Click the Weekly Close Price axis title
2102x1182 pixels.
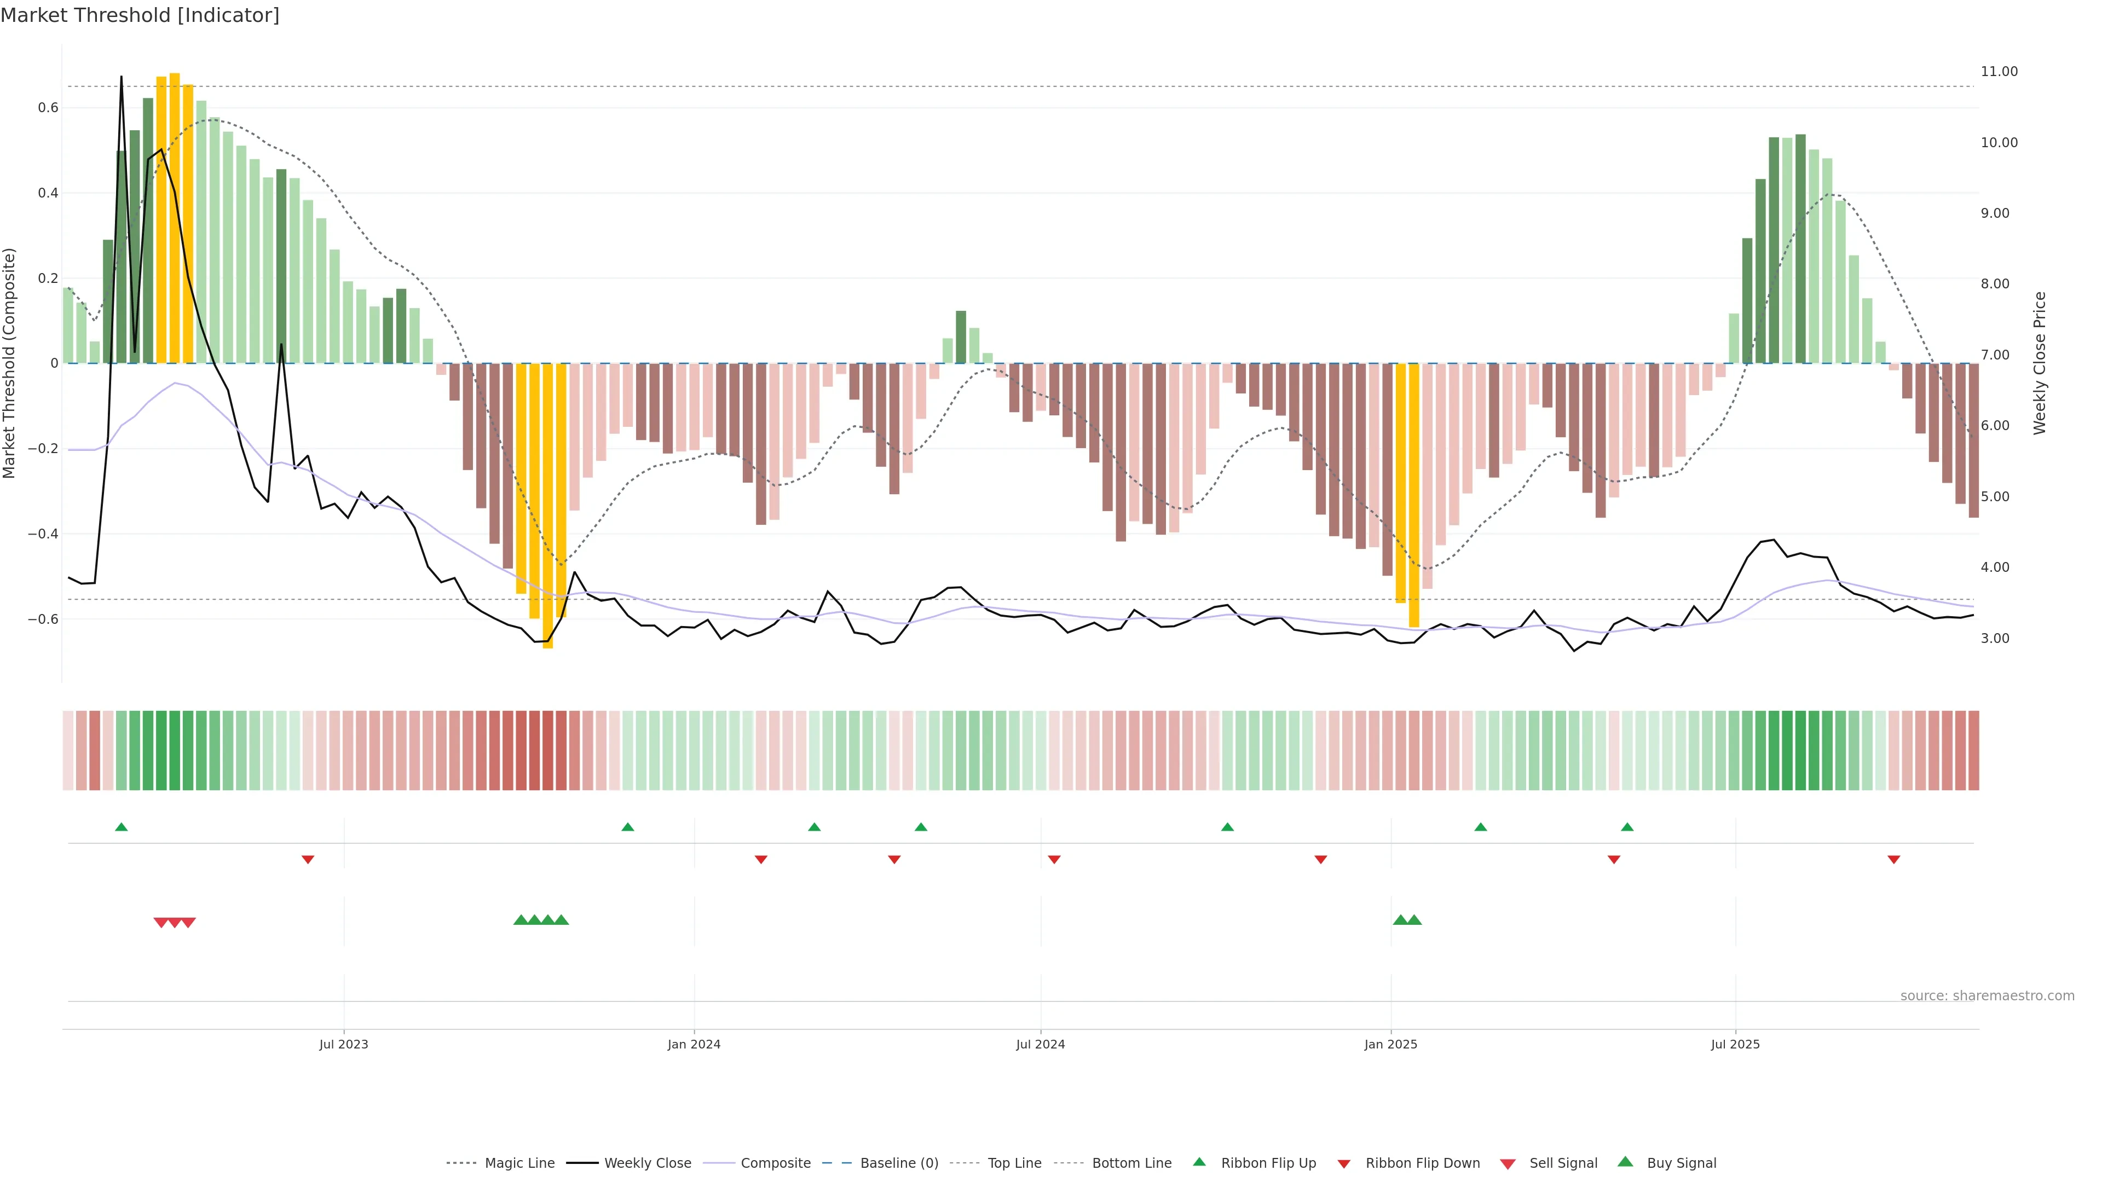[2040, 363]
